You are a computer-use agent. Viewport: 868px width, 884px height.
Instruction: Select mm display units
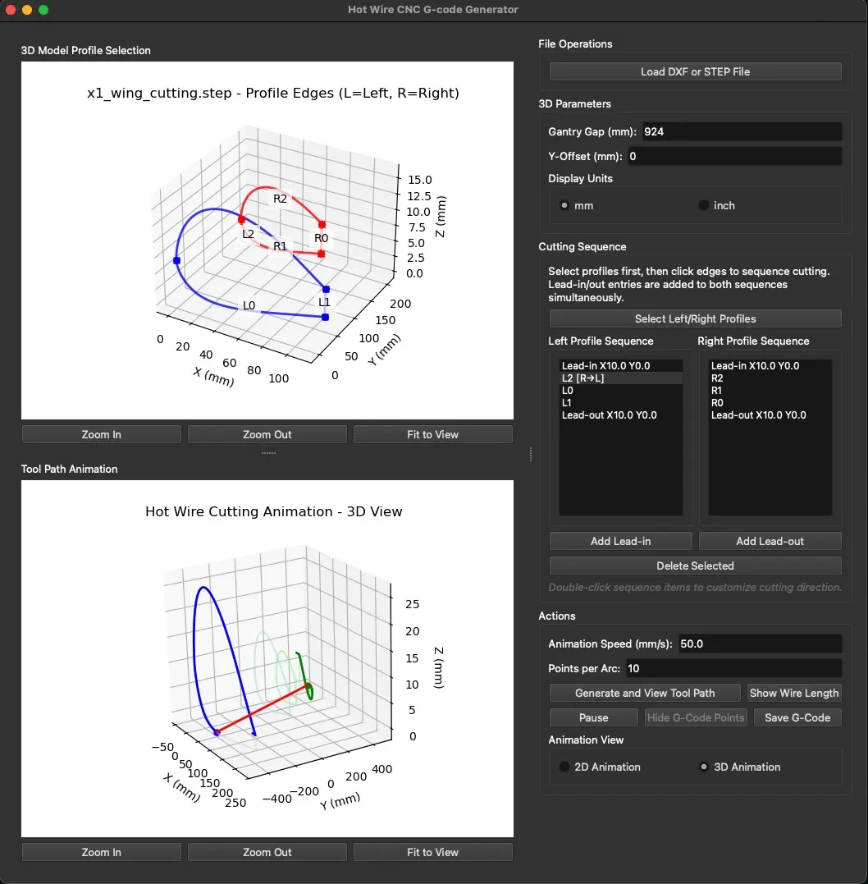pos(564,205)
